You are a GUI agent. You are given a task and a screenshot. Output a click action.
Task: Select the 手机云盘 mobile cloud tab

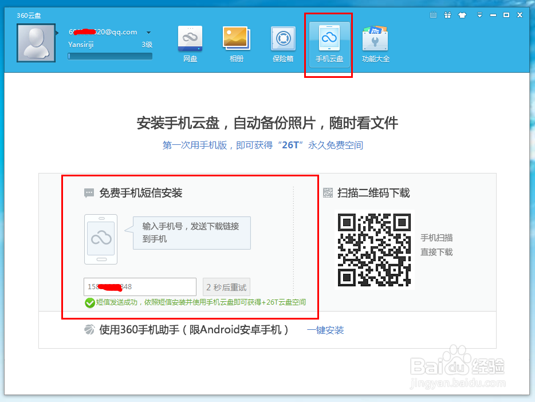(x=329, y=44)
